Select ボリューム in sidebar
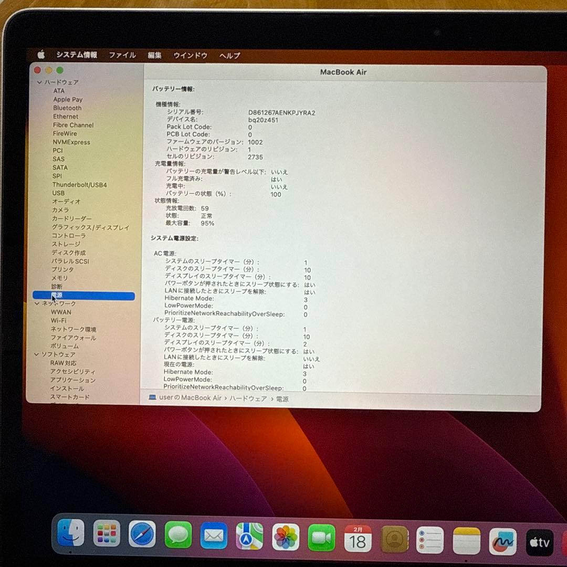 (65, 346)
